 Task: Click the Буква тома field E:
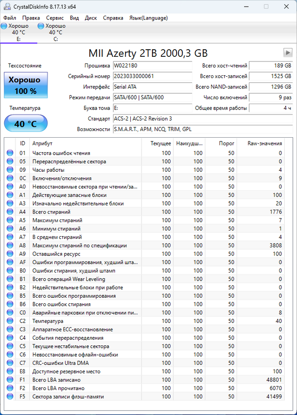tap(153, 108)
